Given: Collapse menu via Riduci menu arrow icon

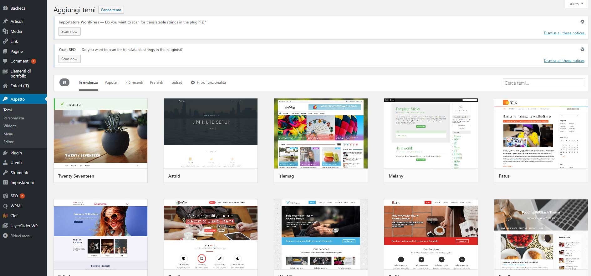Looking at the screenshot, I should (5, 236).
